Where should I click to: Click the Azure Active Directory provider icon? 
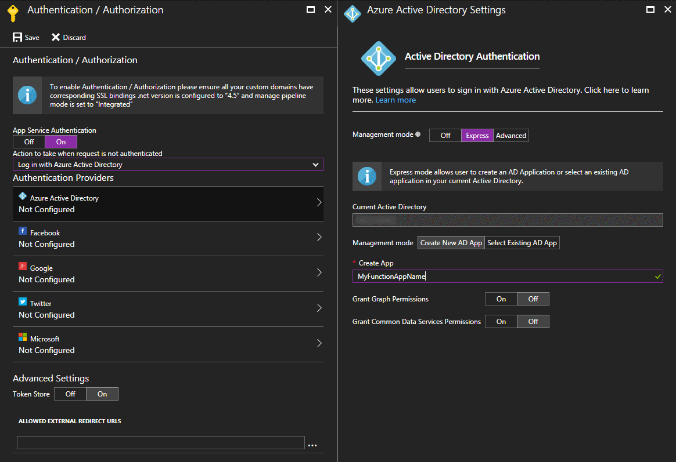click(23, 196)
